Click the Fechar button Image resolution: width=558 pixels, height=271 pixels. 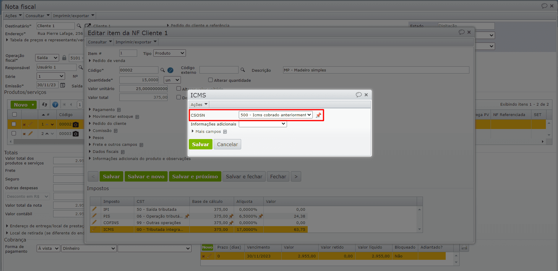278,177
